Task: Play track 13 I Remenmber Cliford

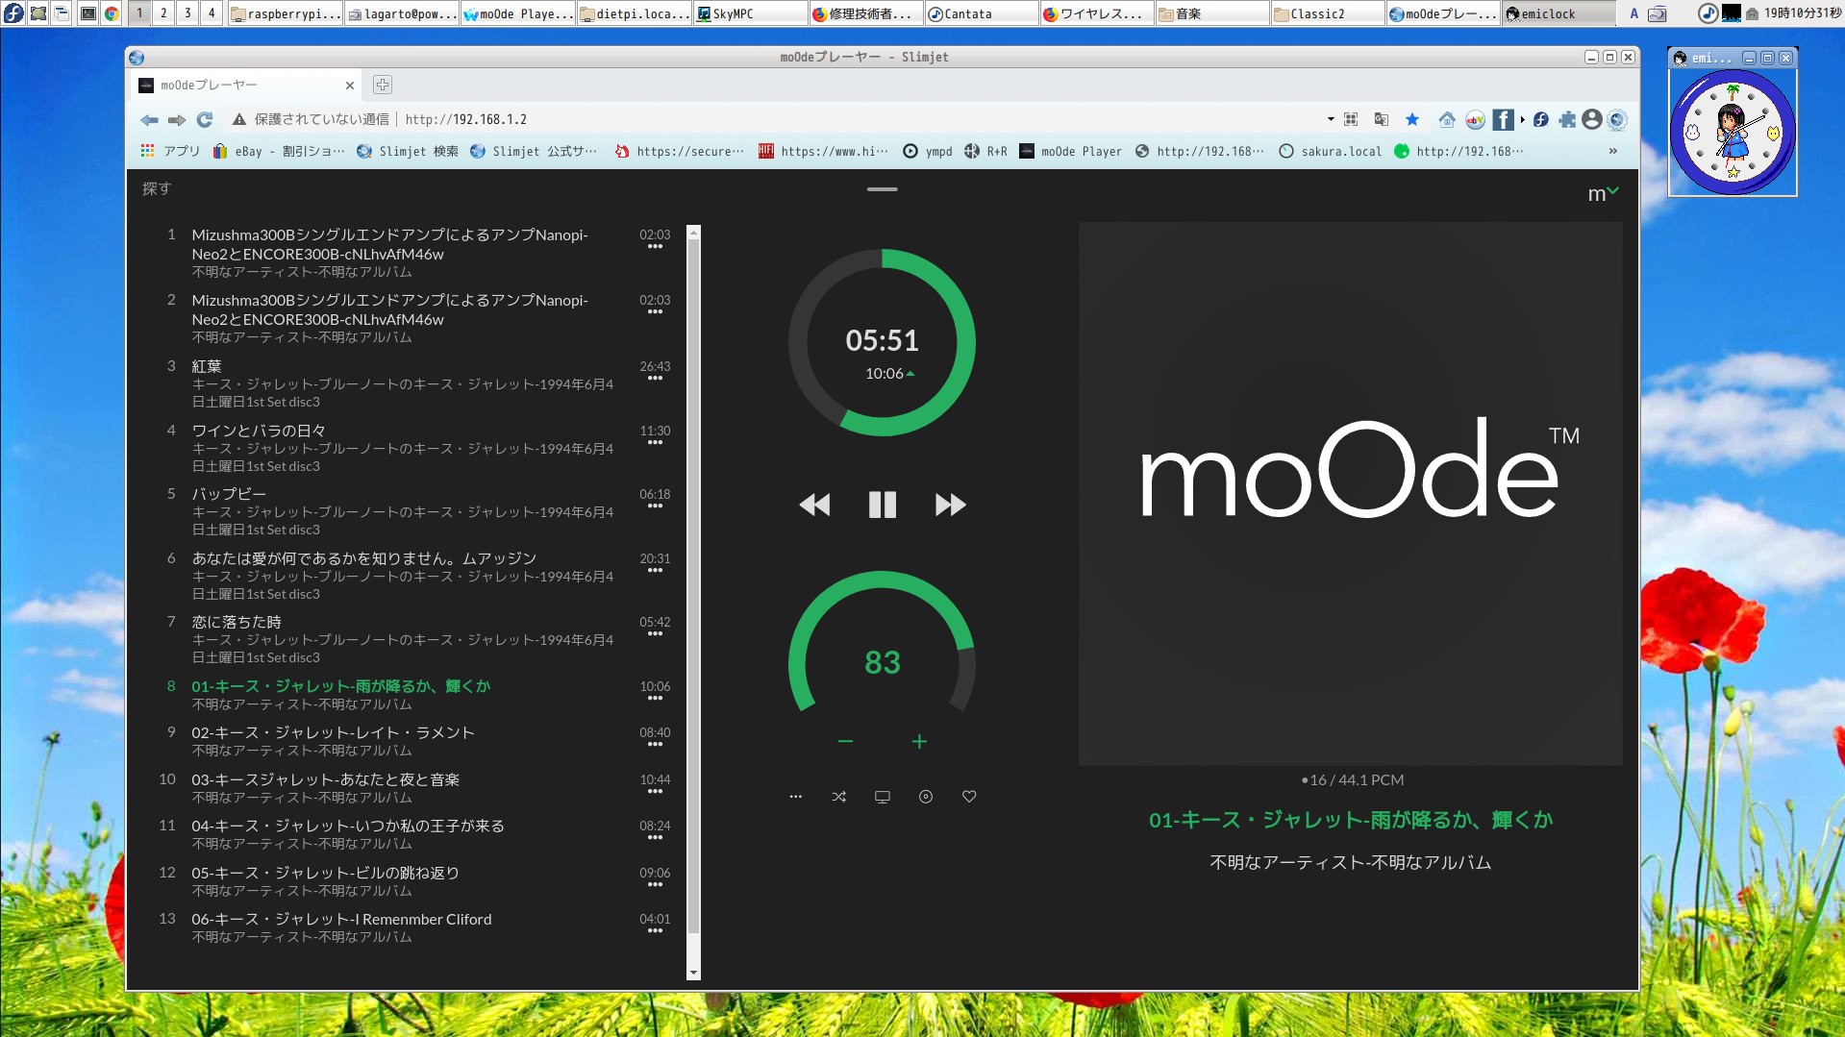Action: click(x=341, y=919)
